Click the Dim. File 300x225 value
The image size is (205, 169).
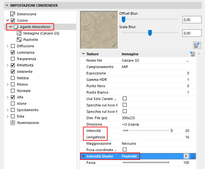[x=128, y=118]
